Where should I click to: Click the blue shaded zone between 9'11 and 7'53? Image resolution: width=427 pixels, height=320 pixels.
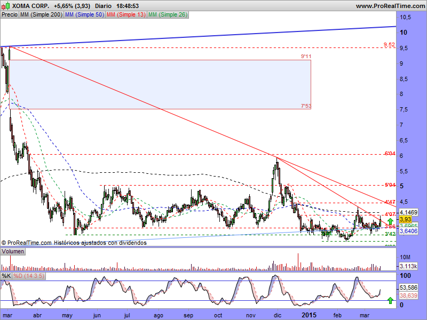(160, 84)
